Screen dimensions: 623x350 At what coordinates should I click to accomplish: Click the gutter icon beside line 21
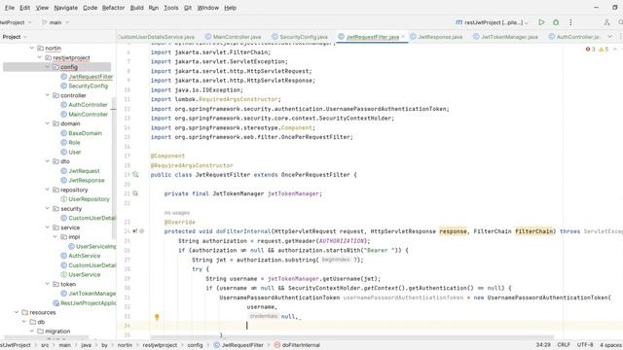click(x=135, y=193)
